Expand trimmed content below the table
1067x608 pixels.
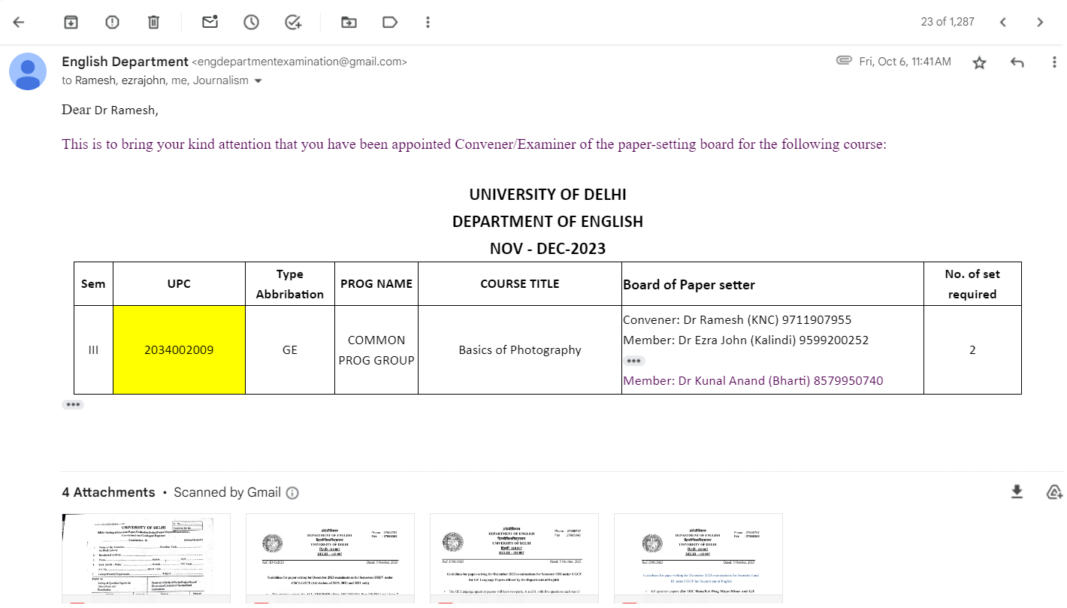(73, 404)
